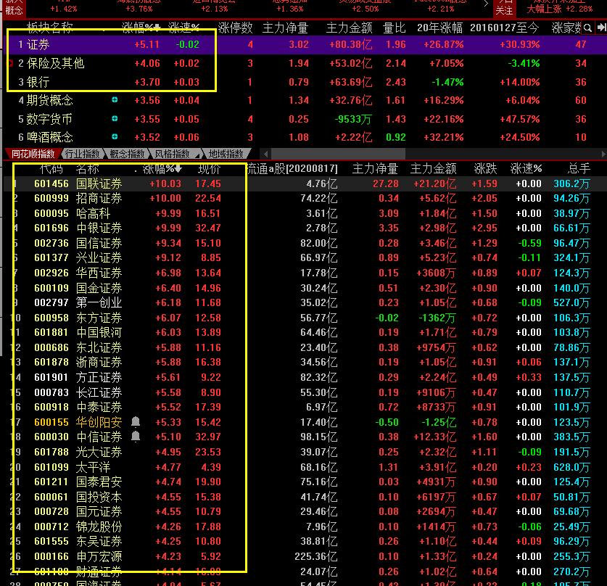Open the 行业指数 tab
Image resolution: width=607 pixels, height=586 pixels.
point(82,154)
